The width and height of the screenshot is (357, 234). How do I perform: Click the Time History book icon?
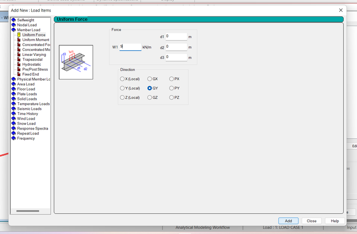click(14, 114)
